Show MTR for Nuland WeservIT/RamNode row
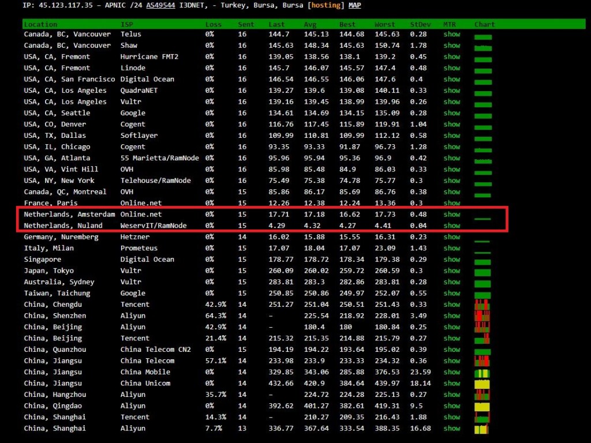The height and width of the screenshot is (443, 591). (x=451, y=226)
